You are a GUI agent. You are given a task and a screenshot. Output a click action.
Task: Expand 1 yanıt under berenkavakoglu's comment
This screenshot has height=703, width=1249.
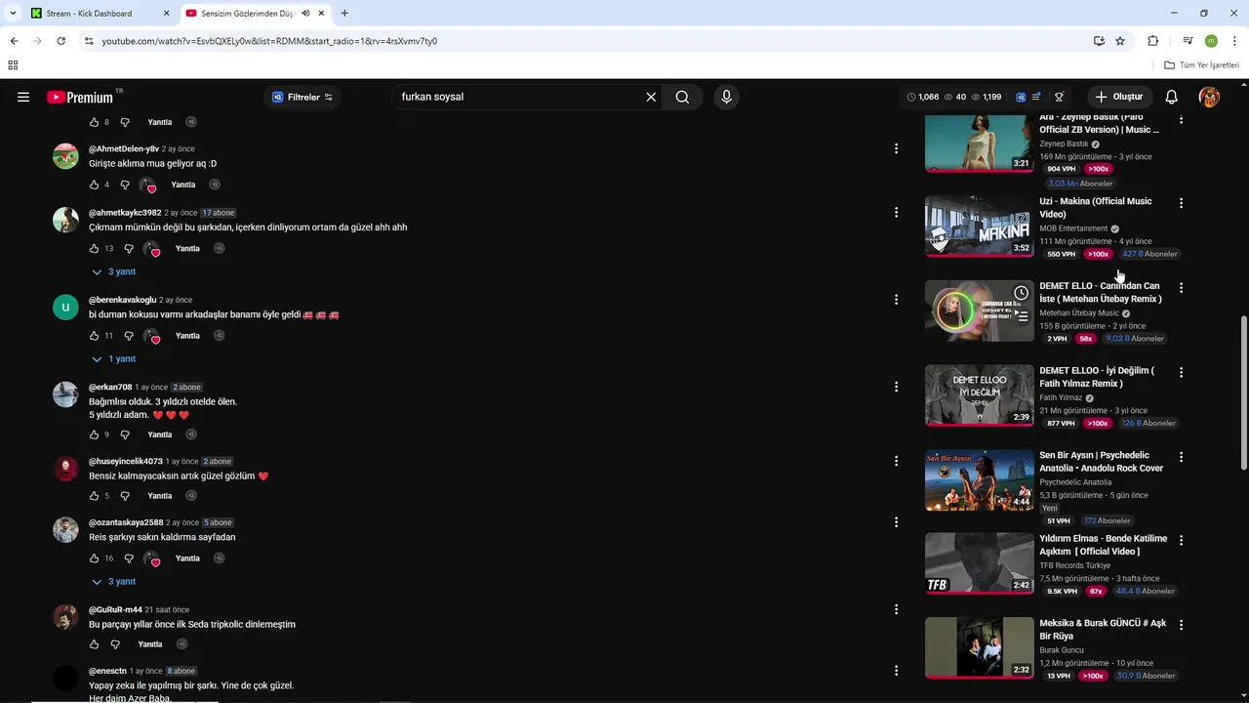114,359
